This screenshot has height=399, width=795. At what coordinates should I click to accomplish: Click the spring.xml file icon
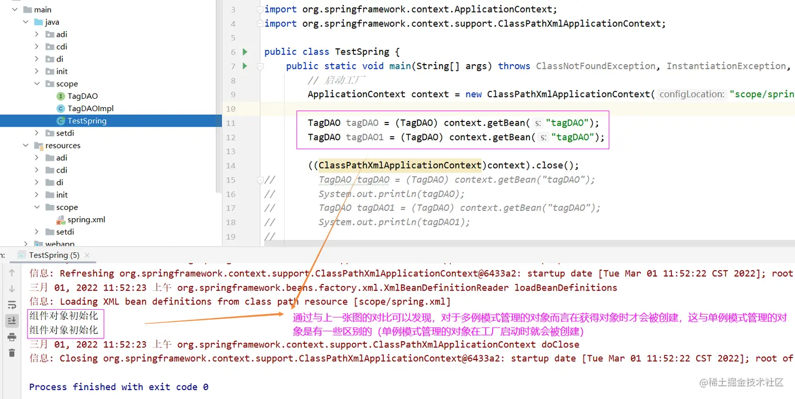click(61, 220)
